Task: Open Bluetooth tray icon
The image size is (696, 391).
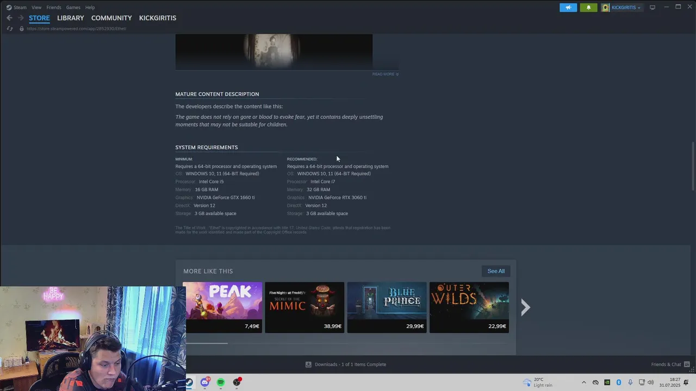Action: tap(619, 382)
